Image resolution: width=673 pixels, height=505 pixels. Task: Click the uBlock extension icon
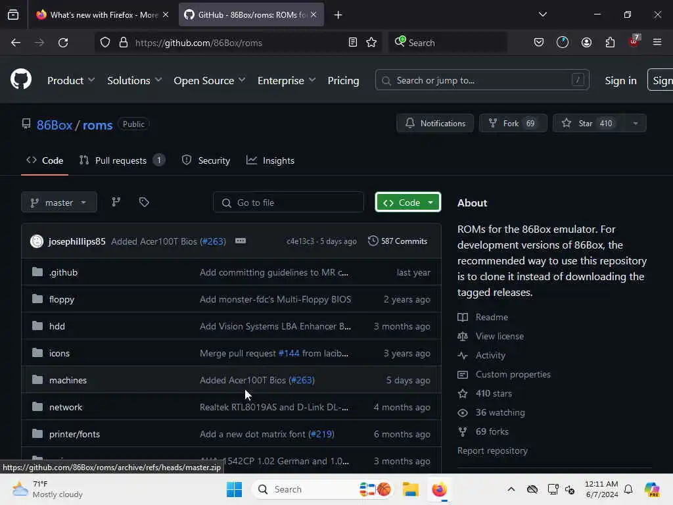click(634, 41)
